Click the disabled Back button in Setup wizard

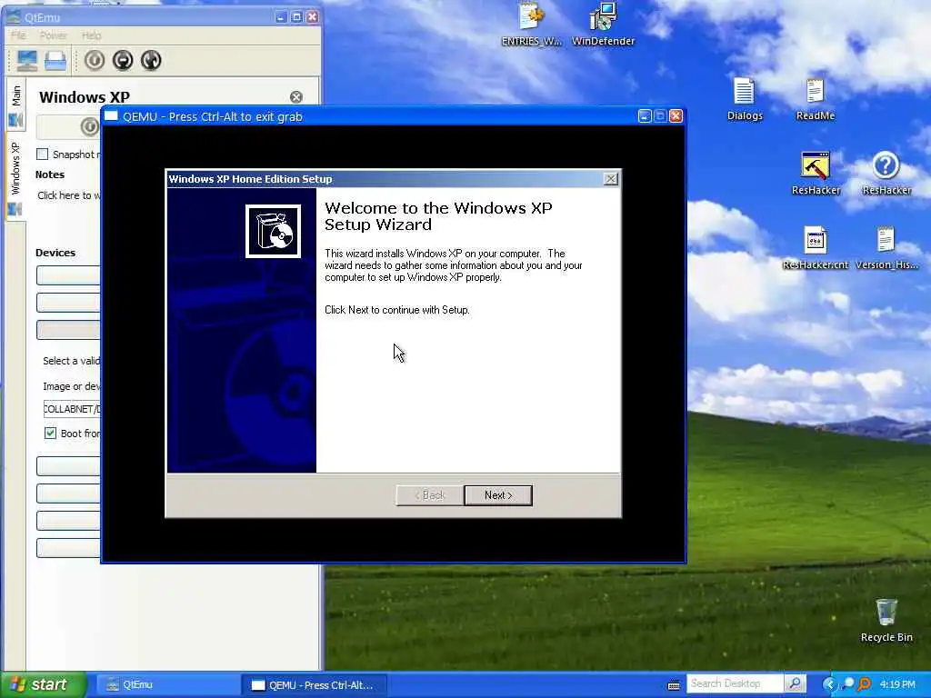[430, 495]
